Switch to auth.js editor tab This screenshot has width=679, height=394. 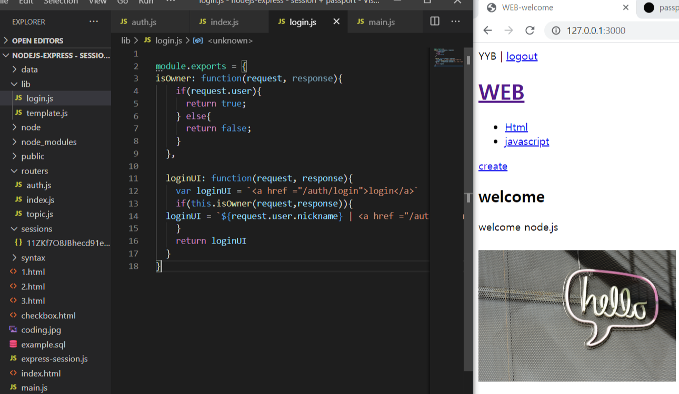point(150,22)
